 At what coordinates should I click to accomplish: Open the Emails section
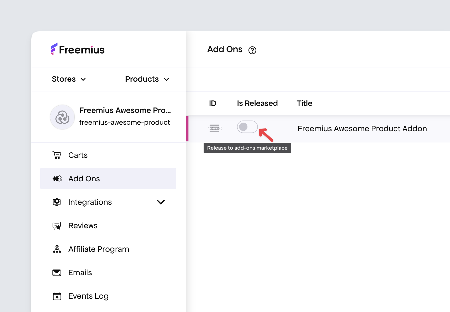click(108, 273)
